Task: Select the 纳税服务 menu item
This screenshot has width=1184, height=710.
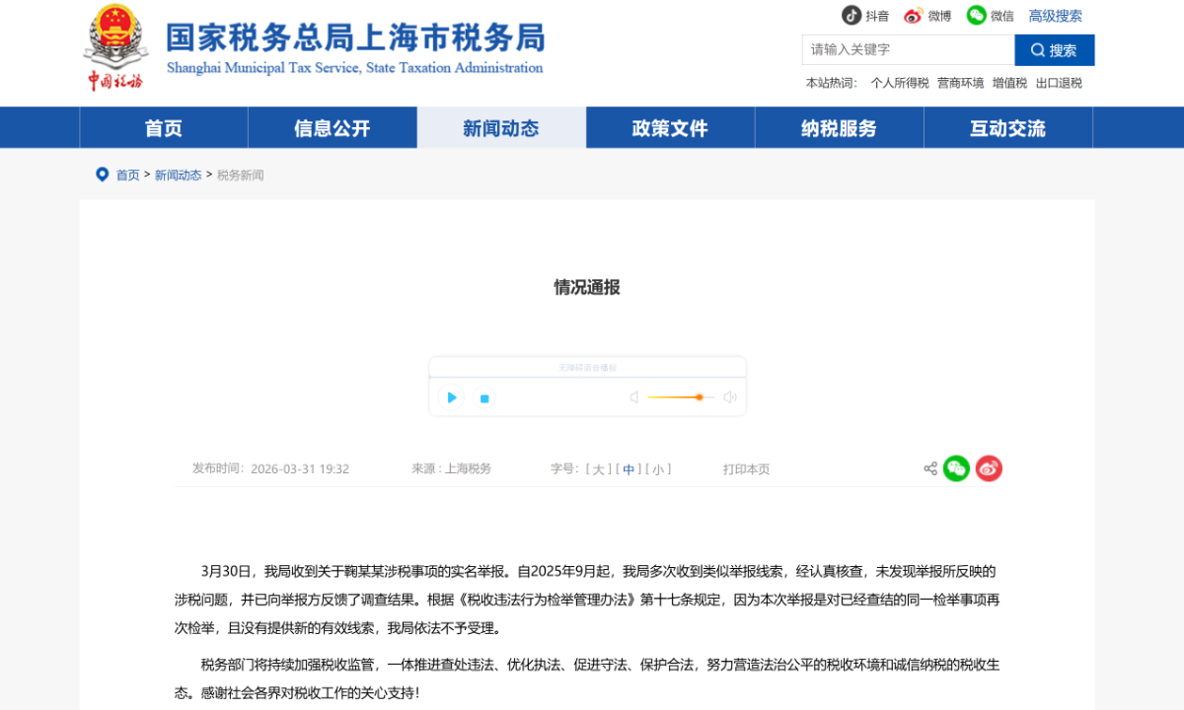Action: (840, 126)
